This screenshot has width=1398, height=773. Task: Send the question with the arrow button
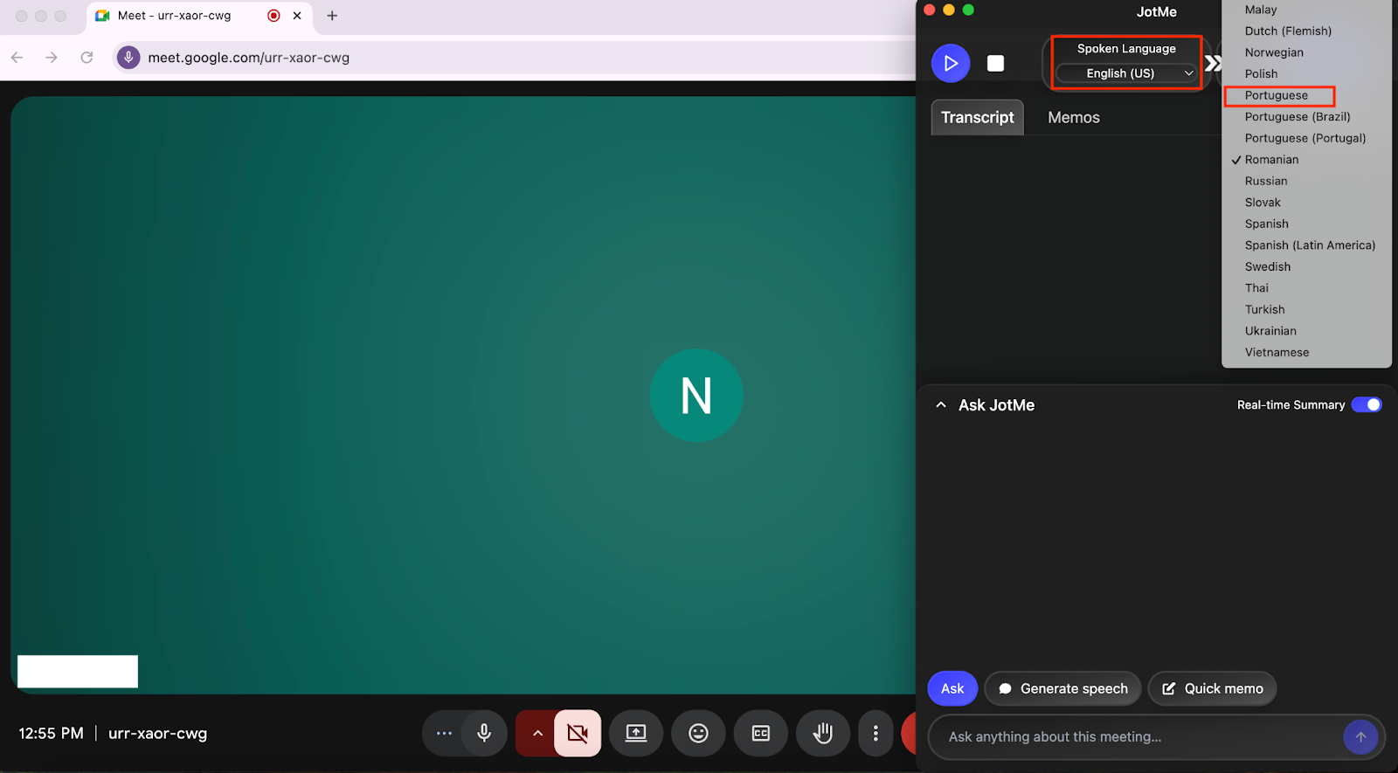pyautogui.click(x=1360, y=737)
